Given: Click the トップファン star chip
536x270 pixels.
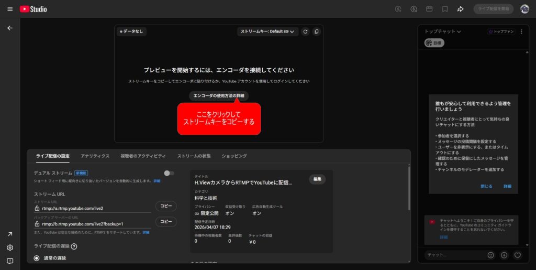Looking at the screenshot, I should pyautogui.click(x=501, y=31).
